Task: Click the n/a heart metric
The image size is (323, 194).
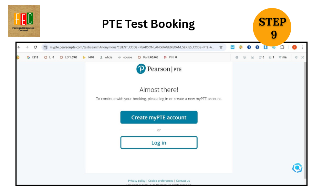Action: coord(283,57)
